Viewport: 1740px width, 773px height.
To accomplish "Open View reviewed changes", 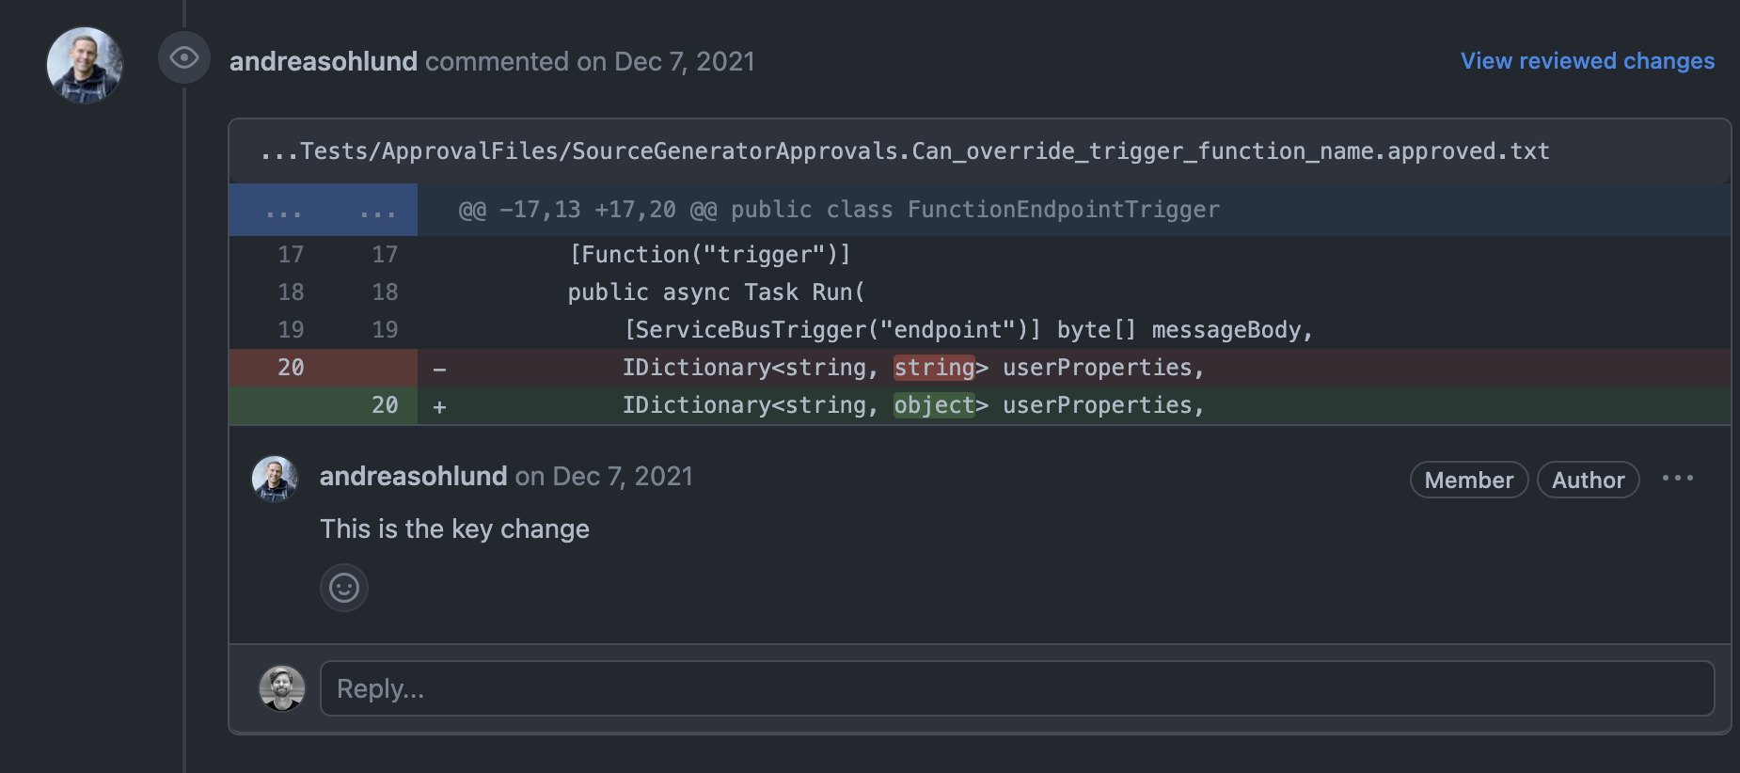I will pyautogui.click(x=1587, y=60).
